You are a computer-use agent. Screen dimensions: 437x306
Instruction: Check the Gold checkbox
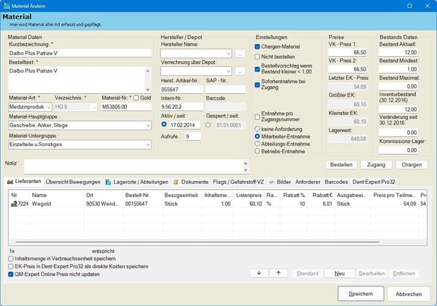click(x=136, y=97)
